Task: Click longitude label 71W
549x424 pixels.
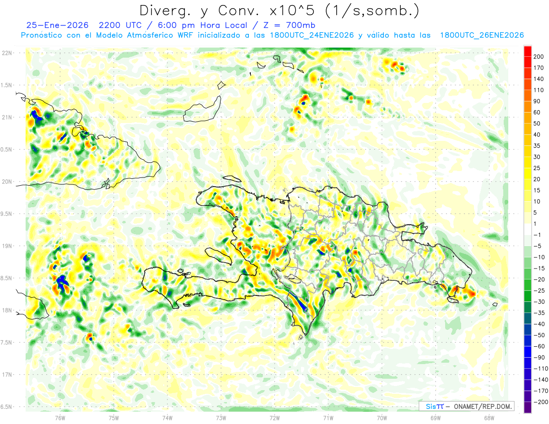Action: pos(328,418)
